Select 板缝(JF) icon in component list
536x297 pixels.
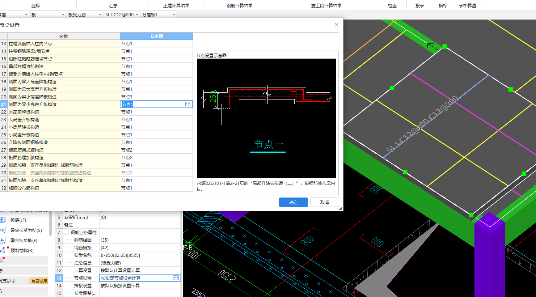point(3,220)
